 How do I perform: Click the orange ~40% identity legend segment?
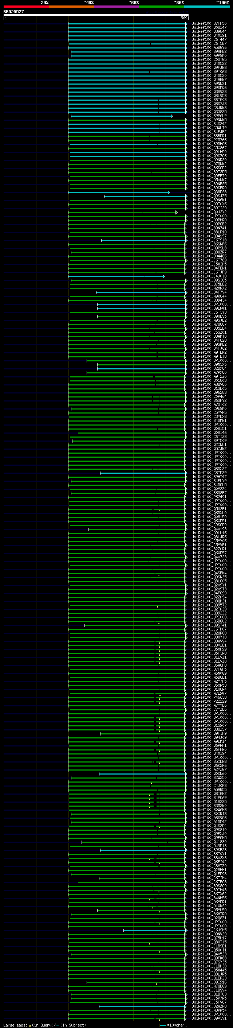[x=71, y=7]
